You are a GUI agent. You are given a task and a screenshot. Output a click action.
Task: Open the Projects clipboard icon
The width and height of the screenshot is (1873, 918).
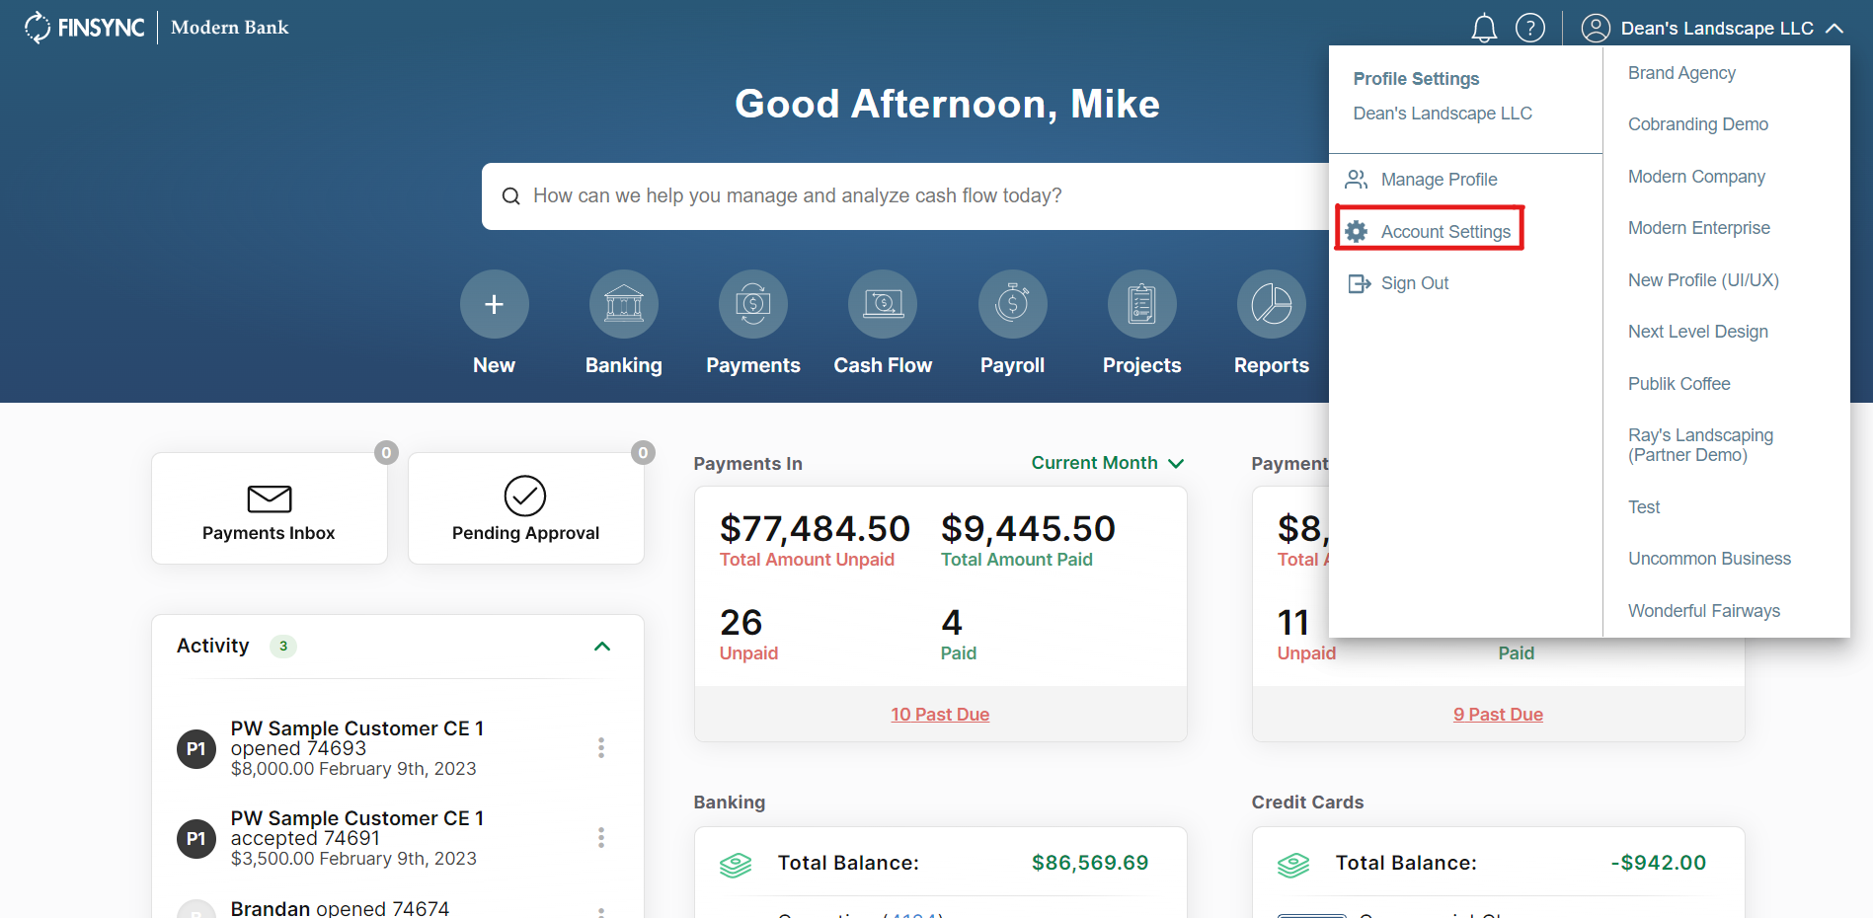pyautogui.click(x=1141, y=304)
